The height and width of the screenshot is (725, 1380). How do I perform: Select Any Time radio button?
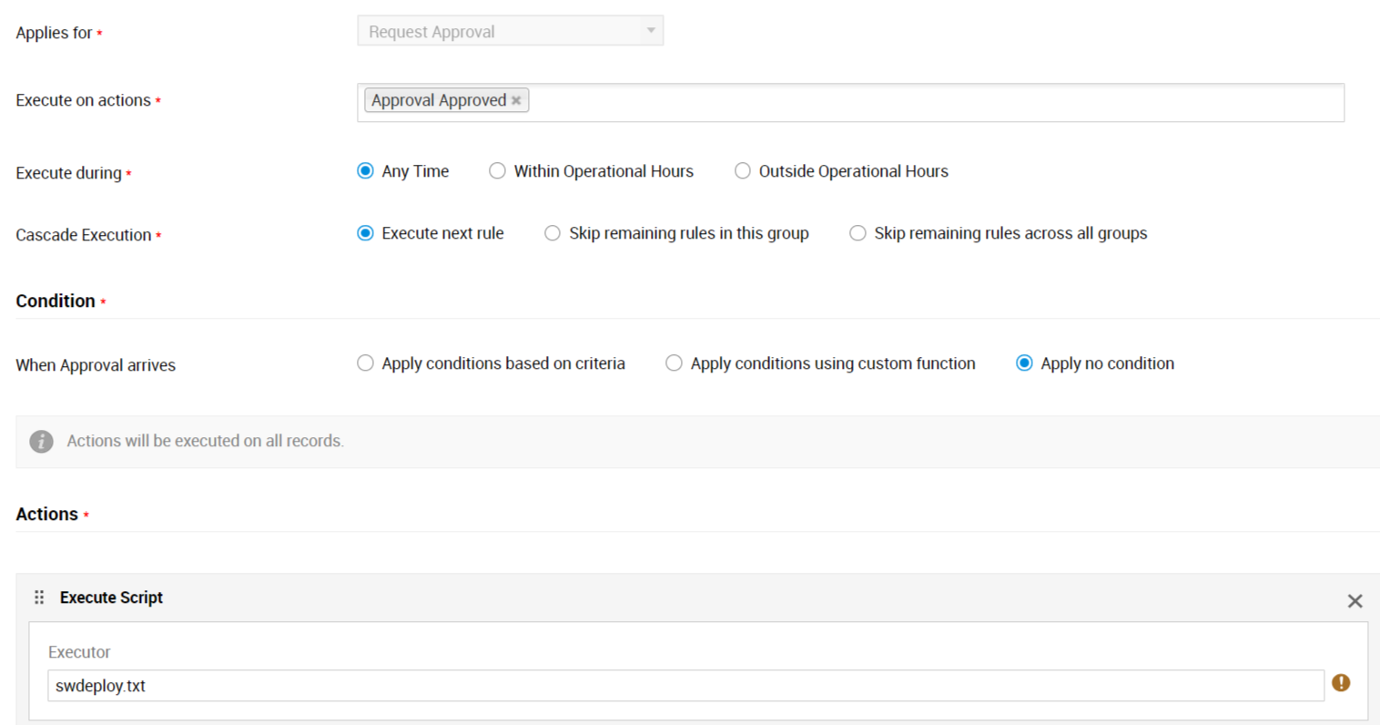[x=366, y=171]
